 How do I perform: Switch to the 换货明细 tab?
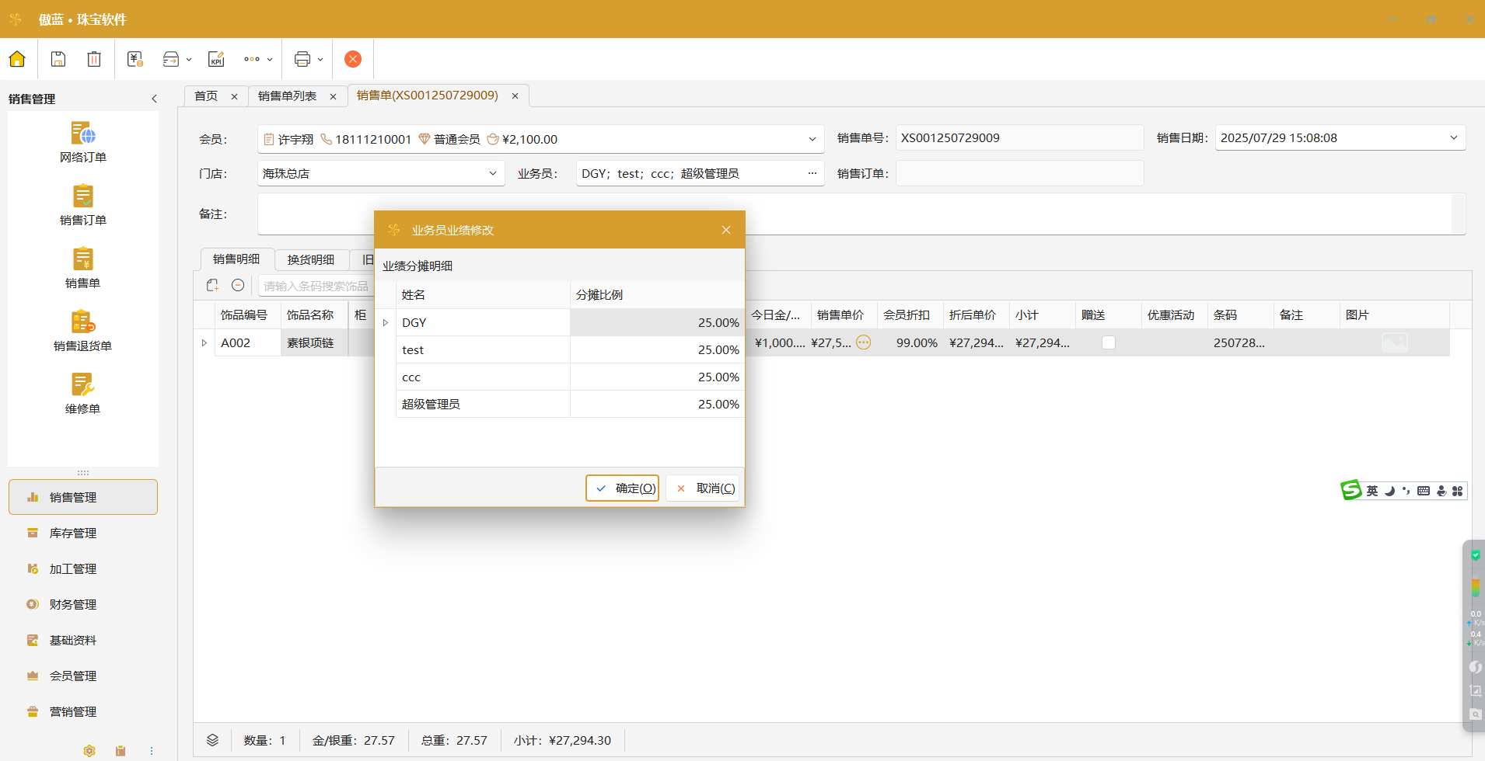click(311, 259)
